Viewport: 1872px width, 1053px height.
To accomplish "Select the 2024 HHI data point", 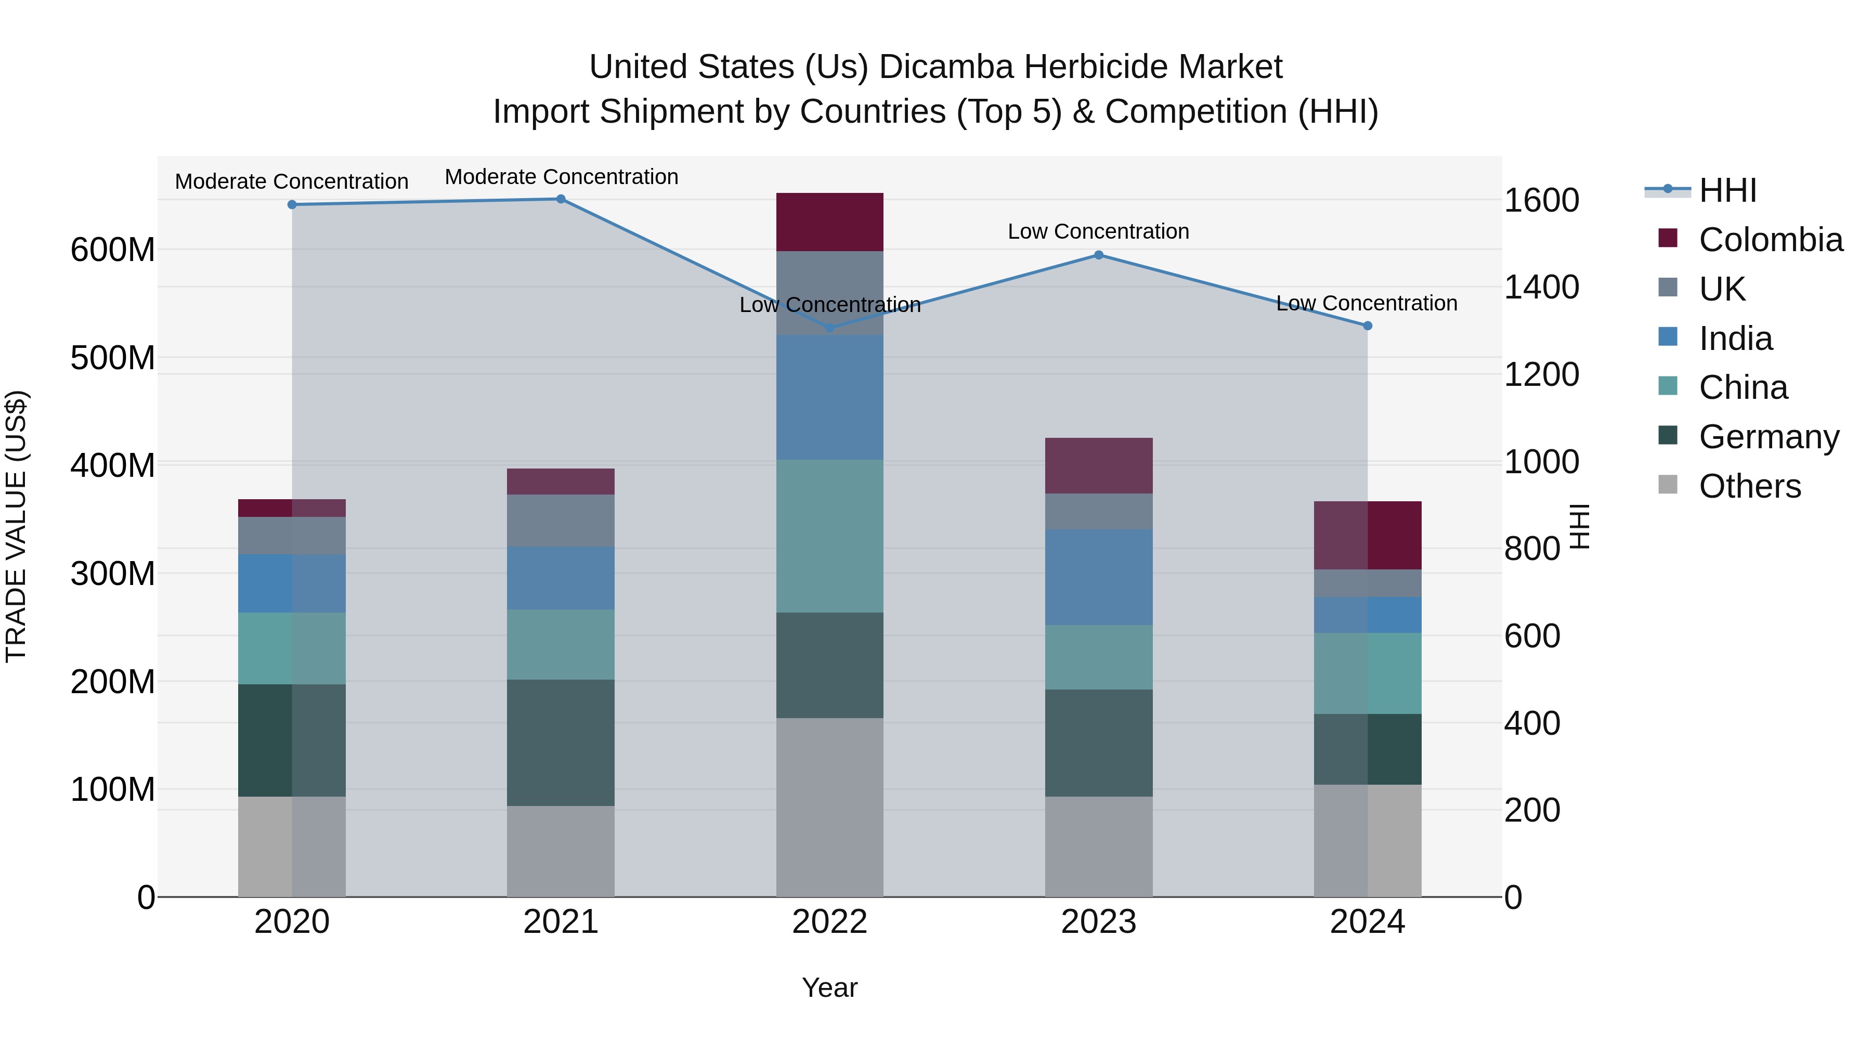I will [x=1368, y=326].
